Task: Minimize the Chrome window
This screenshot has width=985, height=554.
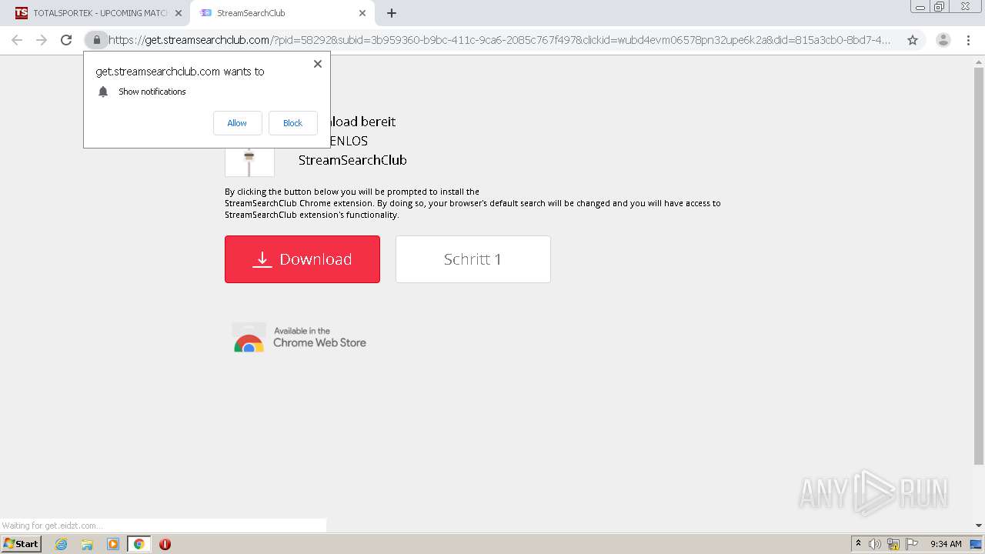Action: pos(920,7)
